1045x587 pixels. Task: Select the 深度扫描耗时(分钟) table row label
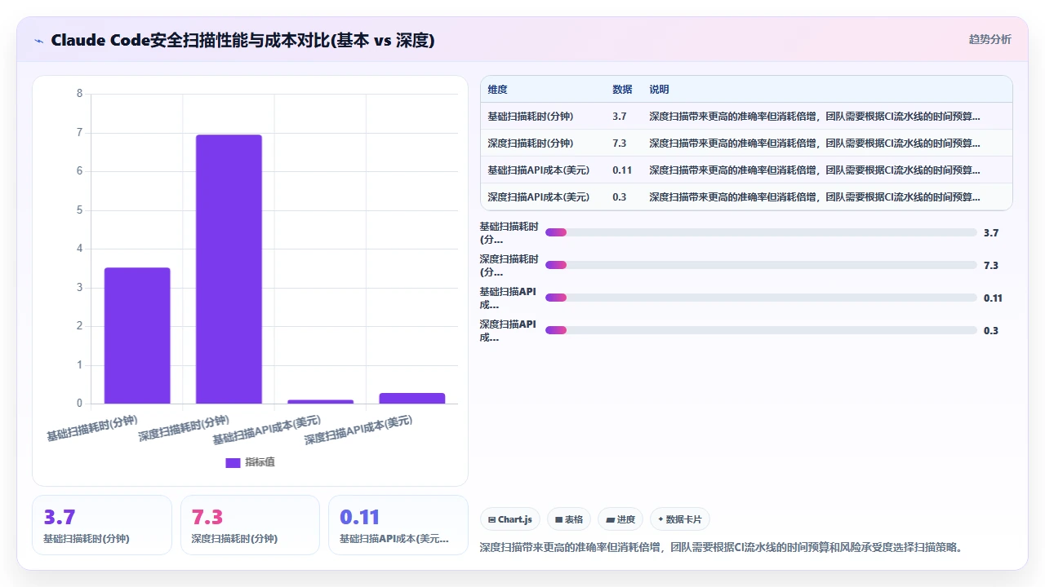coord(530,143)
